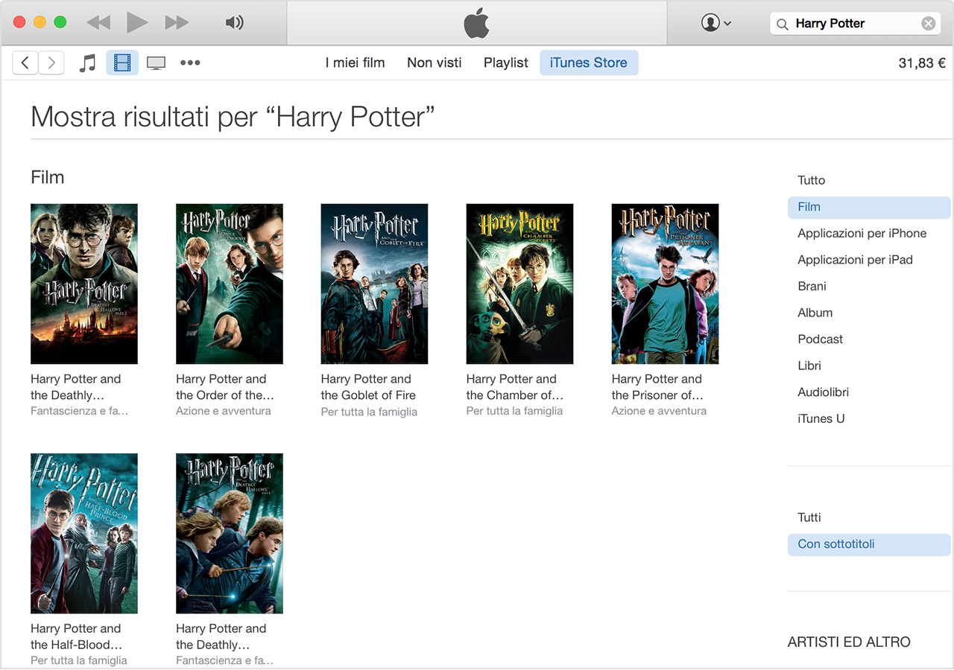Viewport: 954px width, 670px height.
Task: Switch to the Music library icon
Action: (x=88, y=63)
